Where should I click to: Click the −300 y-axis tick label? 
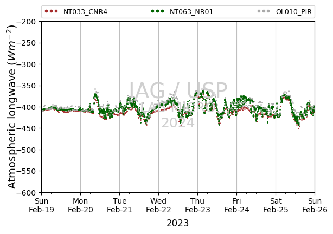(x=27, y=64)
